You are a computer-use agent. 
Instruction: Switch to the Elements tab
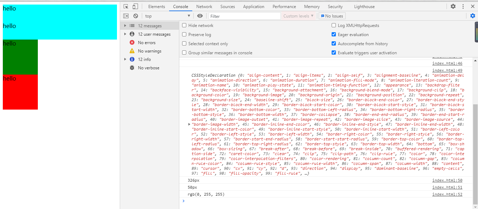(157, 7)
